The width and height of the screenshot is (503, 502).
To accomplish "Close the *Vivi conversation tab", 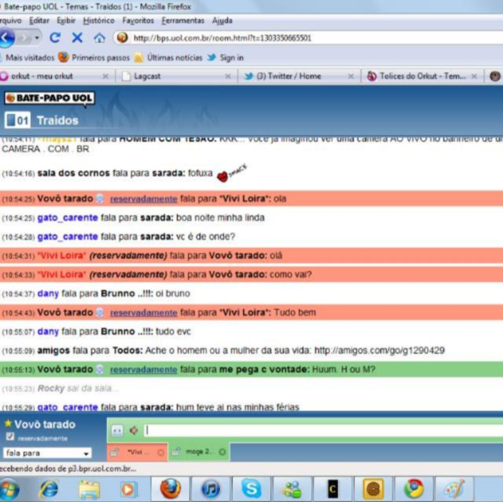I will click(160, 452).
